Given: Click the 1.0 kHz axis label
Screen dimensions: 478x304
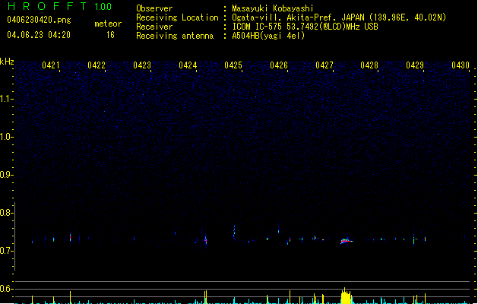Looking at the screenshot, I should point(6,137).
